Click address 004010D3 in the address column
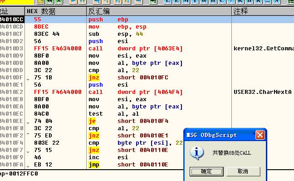The image size is (294, 181). pyautogui.click(x=12, y=49)
